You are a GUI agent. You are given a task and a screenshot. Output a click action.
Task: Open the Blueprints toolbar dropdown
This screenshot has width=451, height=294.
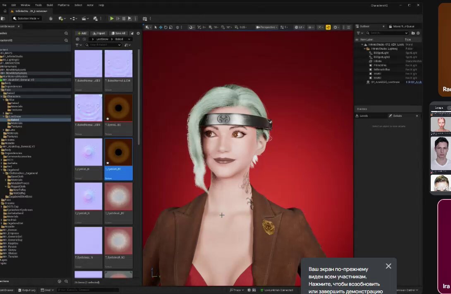(x=74, y=19)
